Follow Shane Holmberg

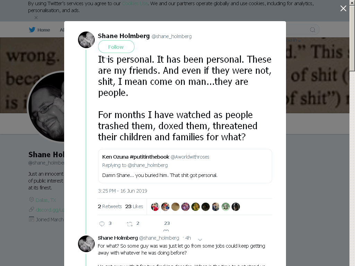click(x=116, y=47)
